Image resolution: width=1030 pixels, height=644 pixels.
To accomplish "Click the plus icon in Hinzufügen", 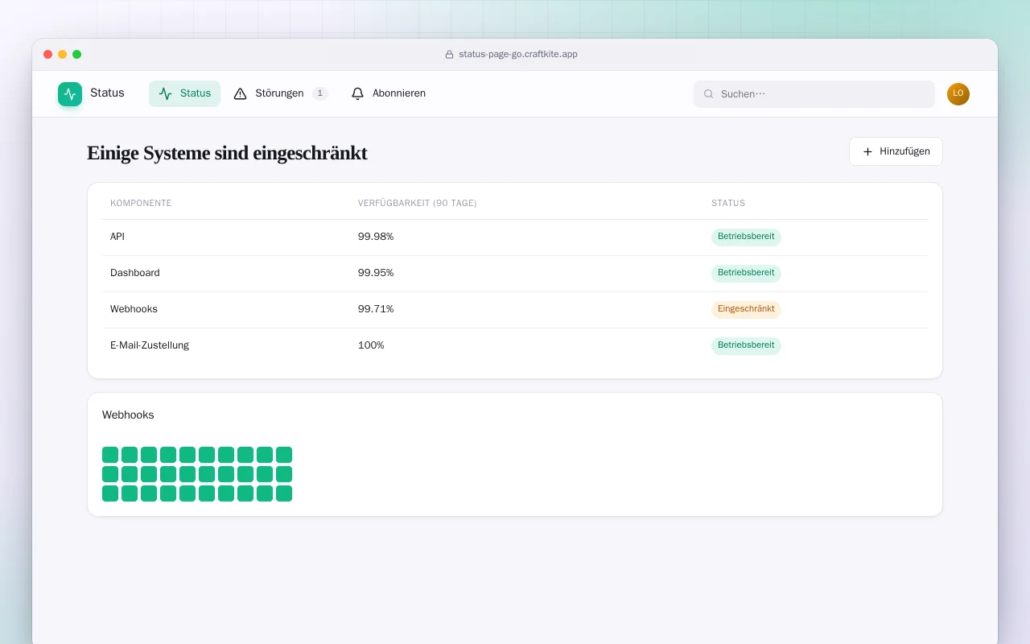I will [867, 151].
